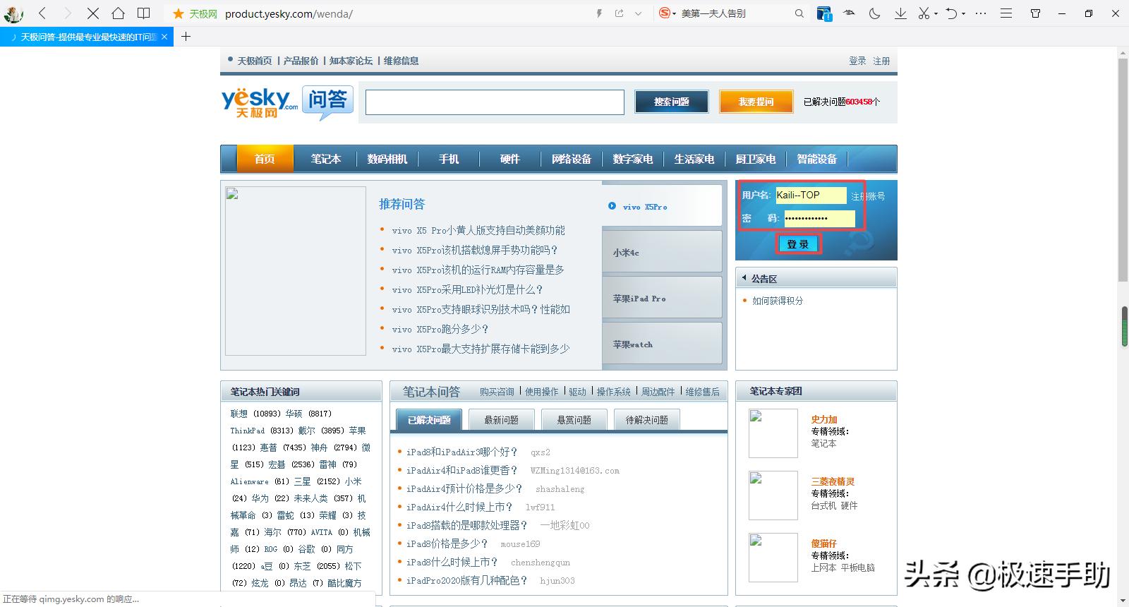Open the downloads arrow icon
This screenshot has height=607, width=1129.
coord(900,13)
